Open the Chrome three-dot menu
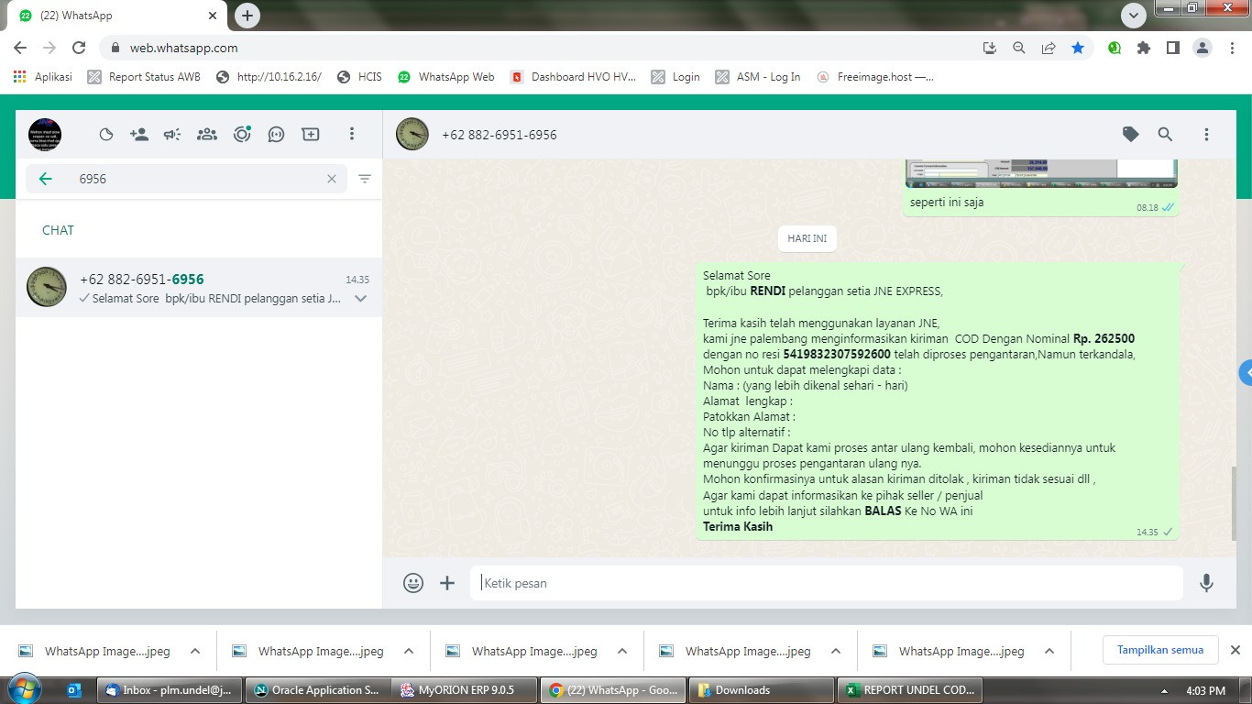 pyautogui.click(x=1232, y=48)
